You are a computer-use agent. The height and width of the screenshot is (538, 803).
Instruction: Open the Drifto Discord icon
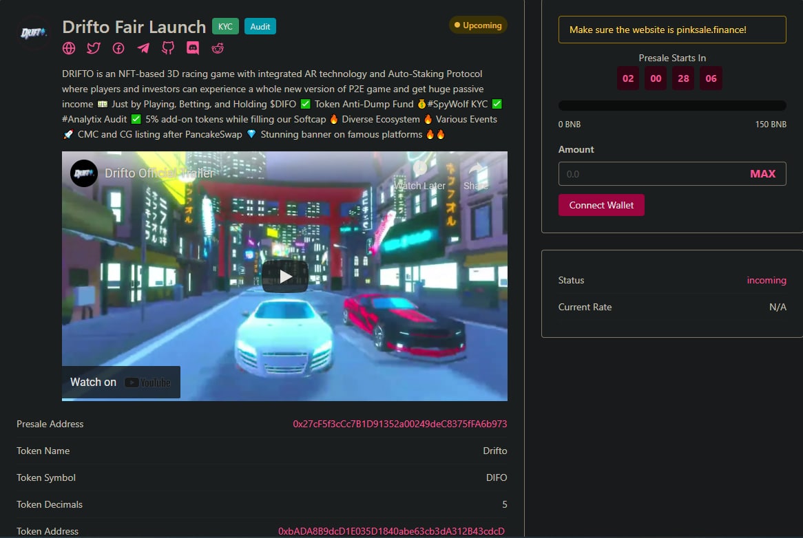pyautogui.click(x=193, y=48)
